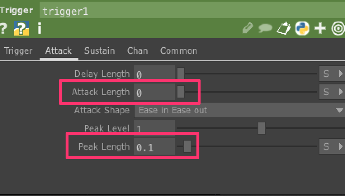Screen dimensions: 345x196
Task: Select the Chan tab
Action: [137, 51]
